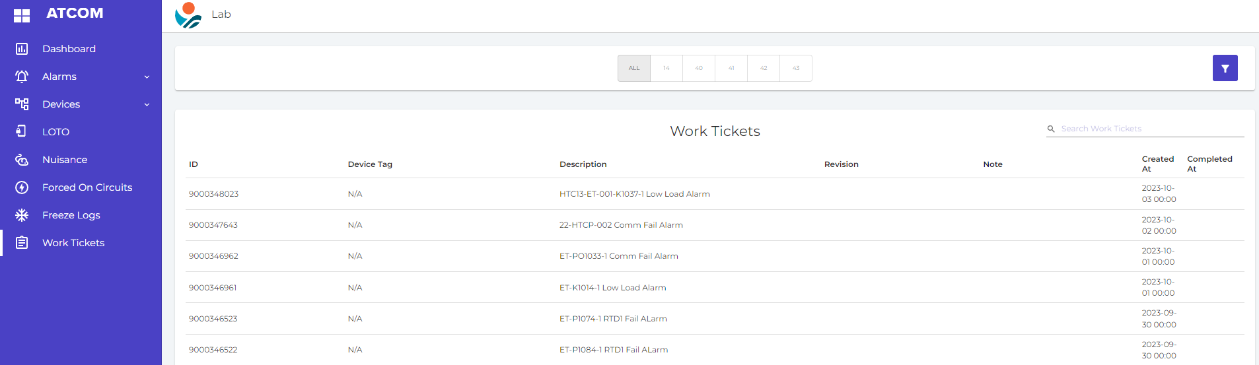The width and height of the screenshot is (1259, 365).
Task: Click the LOTO lock icon in sidebar
Action: pyautogui.click(x=22, y=131)
